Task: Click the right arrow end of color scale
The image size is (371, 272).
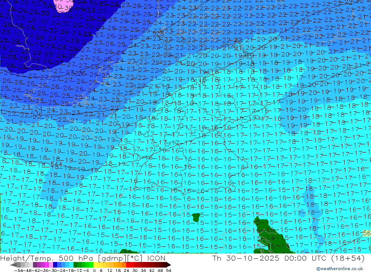Action: [168, 265]
